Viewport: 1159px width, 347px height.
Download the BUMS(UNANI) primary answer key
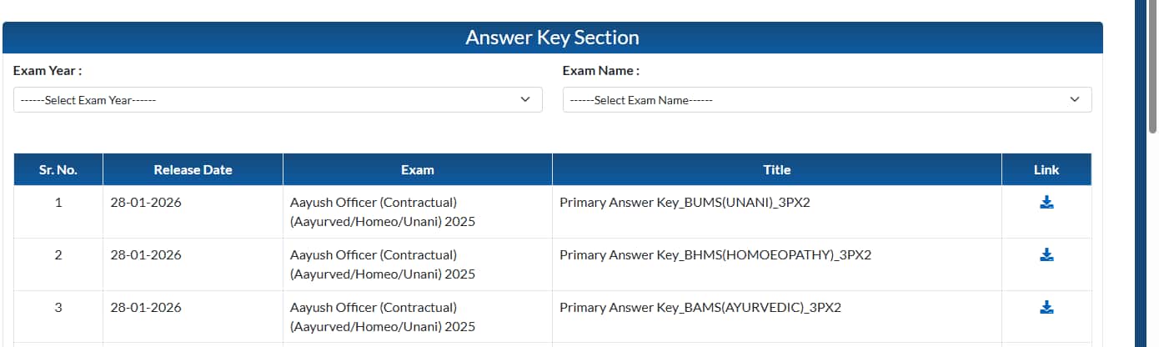(x=1046, y=203)
